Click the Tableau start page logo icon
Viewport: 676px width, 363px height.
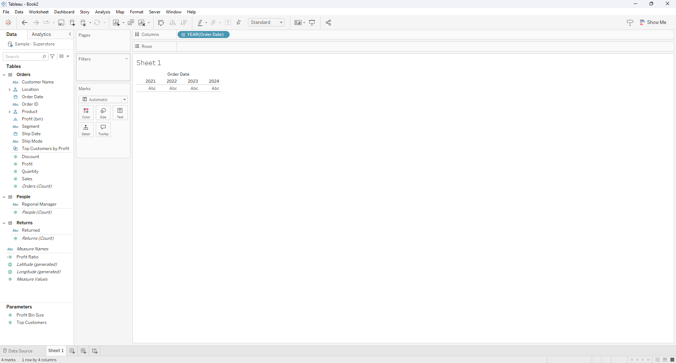[8, 23]
